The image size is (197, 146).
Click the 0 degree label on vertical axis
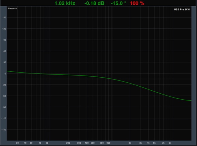(5, 74)
